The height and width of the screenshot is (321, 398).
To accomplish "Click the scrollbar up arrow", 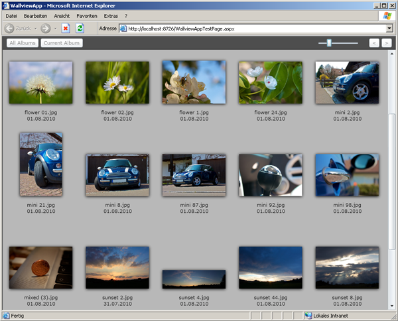I will pyautogui.click(x=391, y=54).
